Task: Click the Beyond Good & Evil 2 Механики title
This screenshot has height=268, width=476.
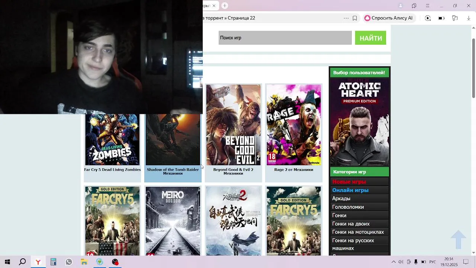Action: pos(233,172)
